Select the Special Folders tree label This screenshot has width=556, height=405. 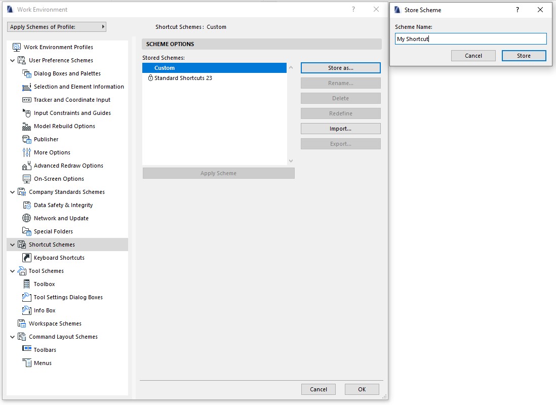pyautogui.click(x=53, y=231)
